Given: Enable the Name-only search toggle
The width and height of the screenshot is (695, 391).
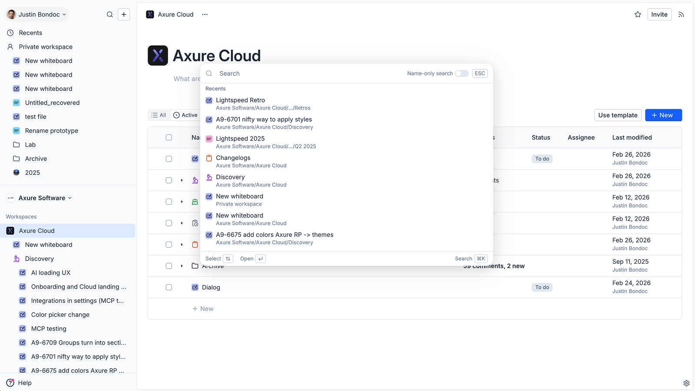Looking at the screenshot, I should (x=461, y=73).
